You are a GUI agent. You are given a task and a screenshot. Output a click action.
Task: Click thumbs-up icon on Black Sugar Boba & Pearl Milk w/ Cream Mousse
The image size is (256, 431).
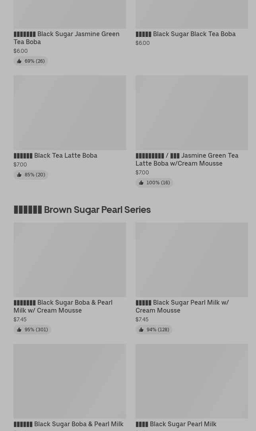(19, 330)
